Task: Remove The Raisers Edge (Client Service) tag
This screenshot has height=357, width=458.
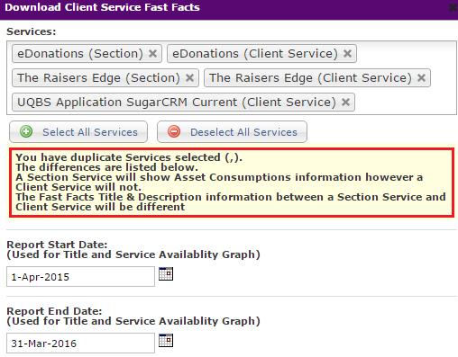Action: tap(421, 78)
